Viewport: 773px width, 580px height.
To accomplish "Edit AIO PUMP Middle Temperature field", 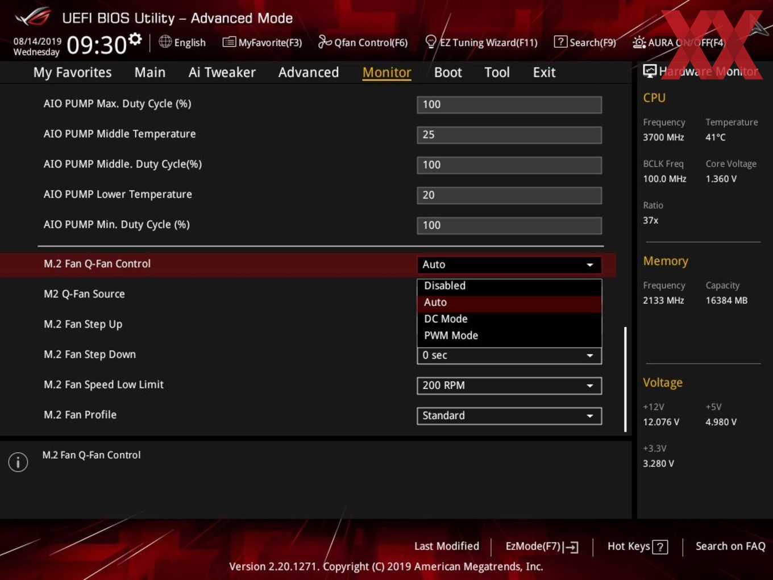I will (x=509, y=135).
